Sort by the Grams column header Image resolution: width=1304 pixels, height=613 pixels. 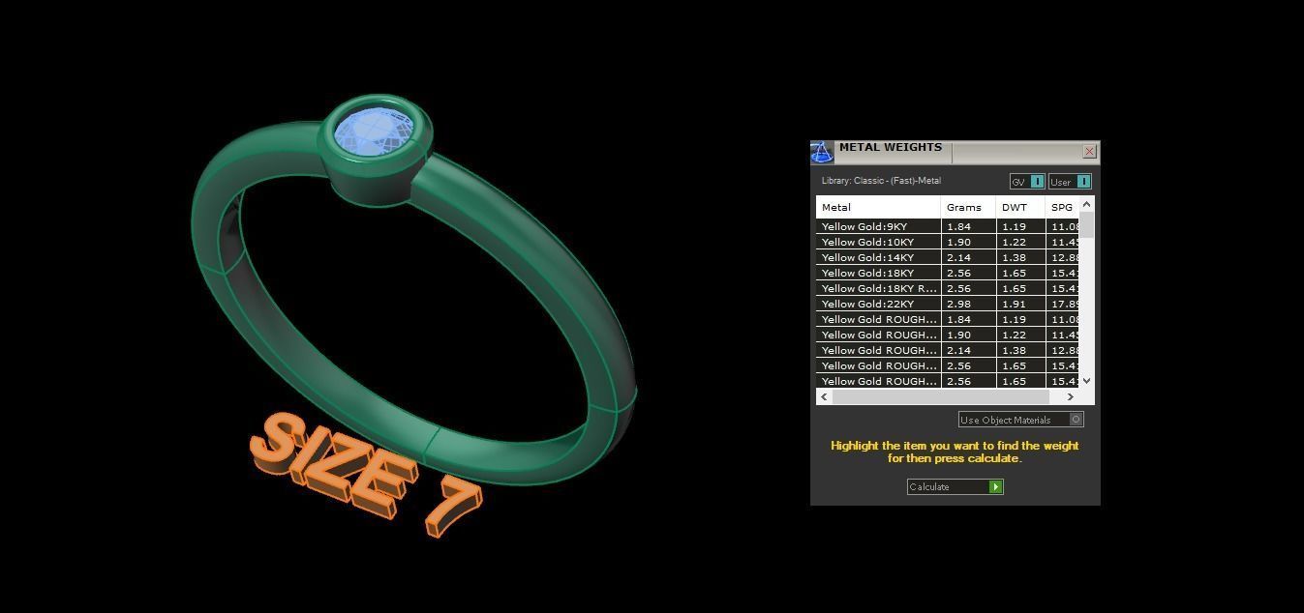[x=968, y=207]
